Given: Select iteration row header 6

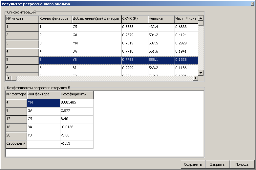Looking at the screenshot, I should pos(22,68).
